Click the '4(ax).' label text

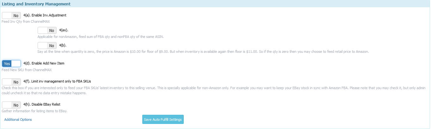(64, 30)
